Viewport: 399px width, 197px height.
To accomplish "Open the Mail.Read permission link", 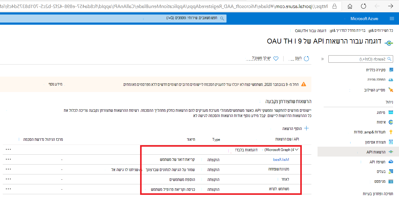I will click(x=281, y=160).
